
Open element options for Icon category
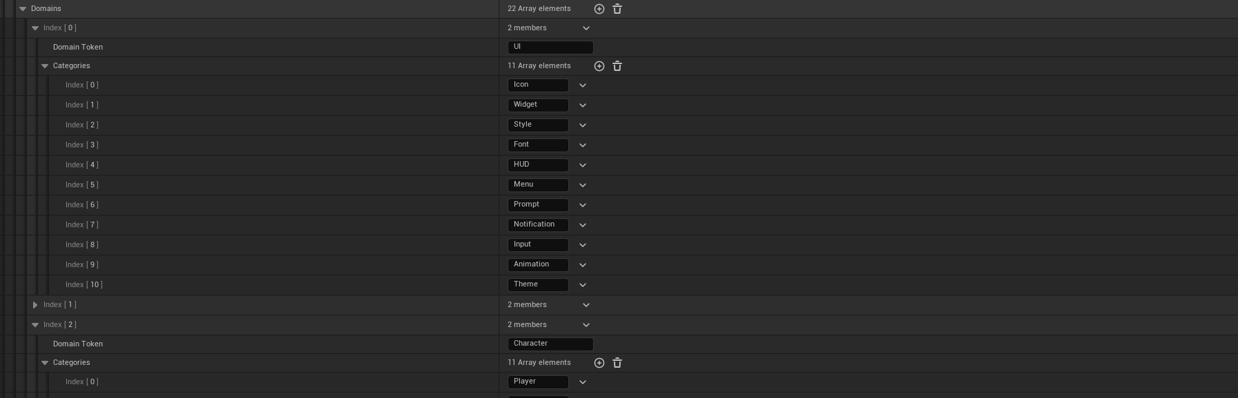[583, 85]
